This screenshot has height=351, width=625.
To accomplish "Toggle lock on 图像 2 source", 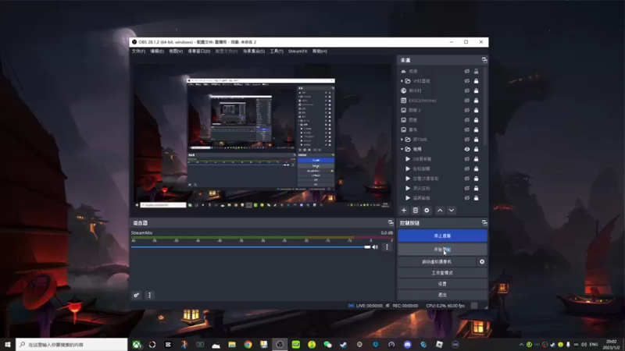I will pos(476,110).
